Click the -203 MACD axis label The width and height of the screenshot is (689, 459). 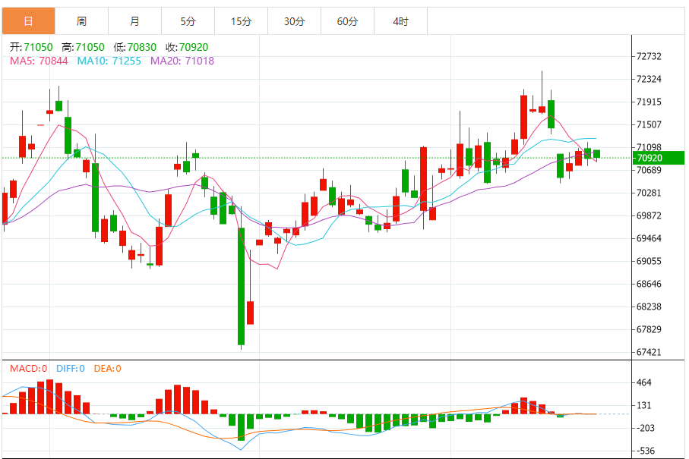[x=646, y=429]
